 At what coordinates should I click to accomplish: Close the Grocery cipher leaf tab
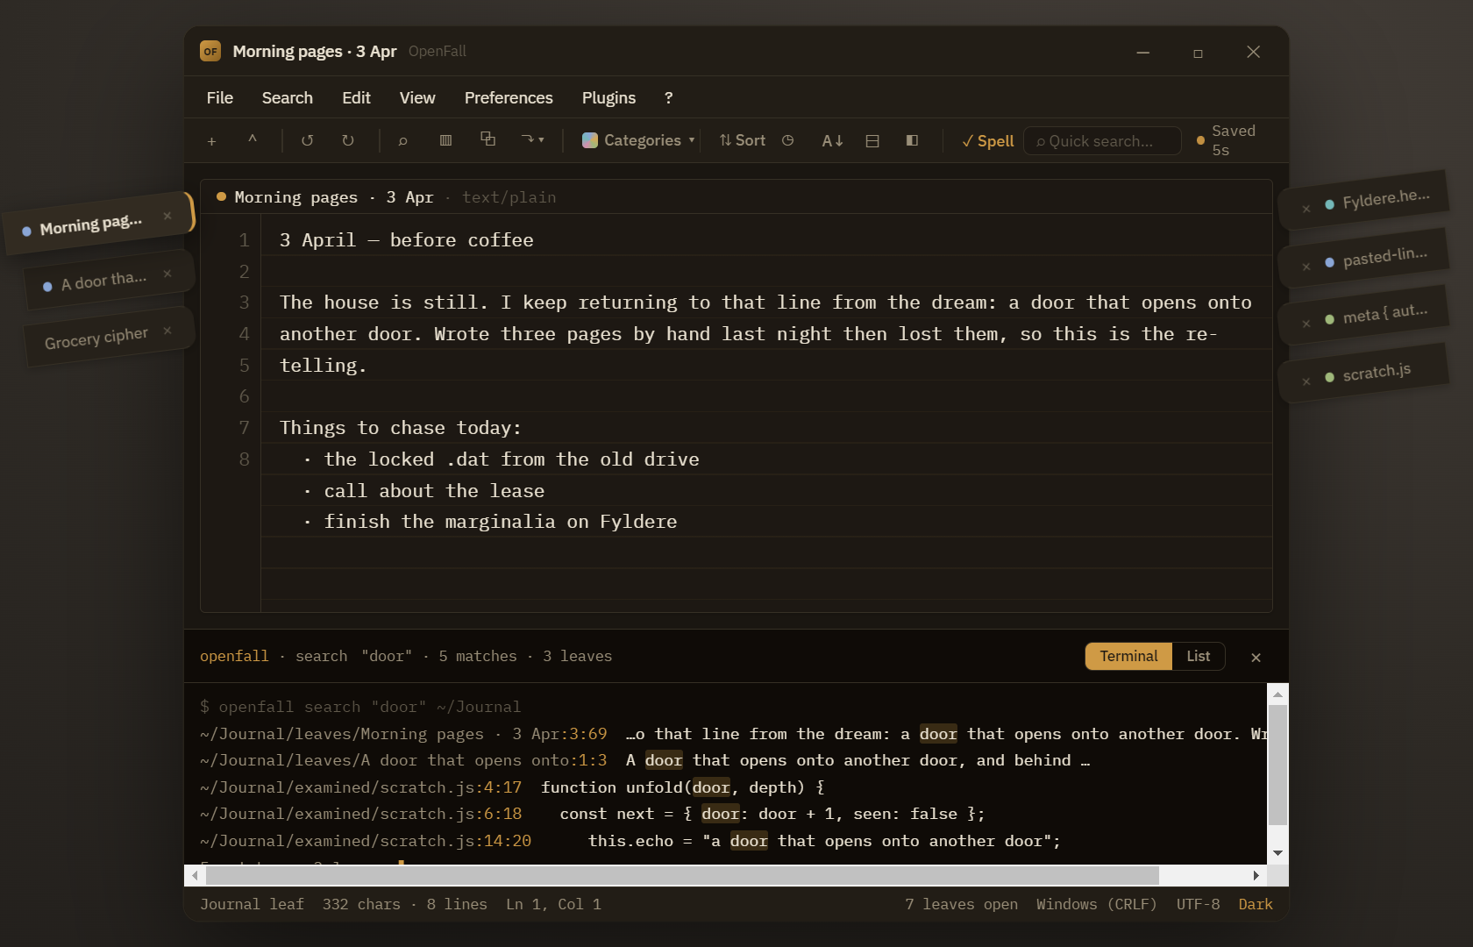click(x=167, y=331)
